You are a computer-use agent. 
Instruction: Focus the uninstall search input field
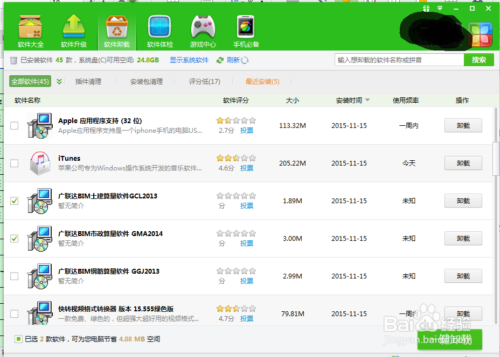399,60
